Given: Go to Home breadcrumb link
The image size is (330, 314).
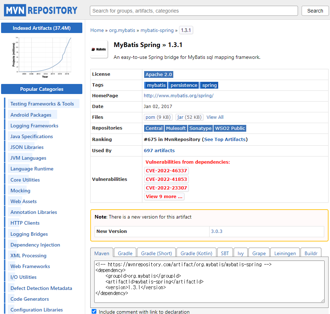Looking at the screenshot, I should click(x=97, y=30).
